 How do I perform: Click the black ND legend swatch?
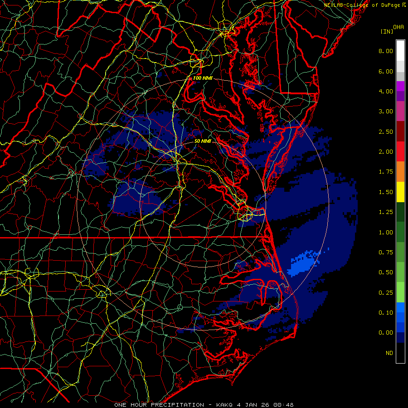click(x=400, y=353)
